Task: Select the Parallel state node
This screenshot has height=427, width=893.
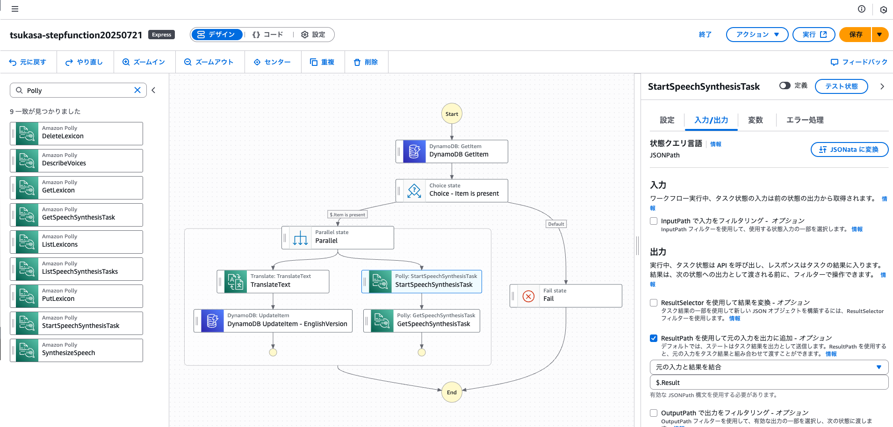Action: (338, 238)
